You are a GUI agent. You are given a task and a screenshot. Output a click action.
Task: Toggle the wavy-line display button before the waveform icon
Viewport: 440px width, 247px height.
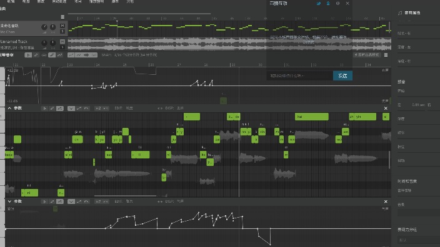(x=79, y=55)
